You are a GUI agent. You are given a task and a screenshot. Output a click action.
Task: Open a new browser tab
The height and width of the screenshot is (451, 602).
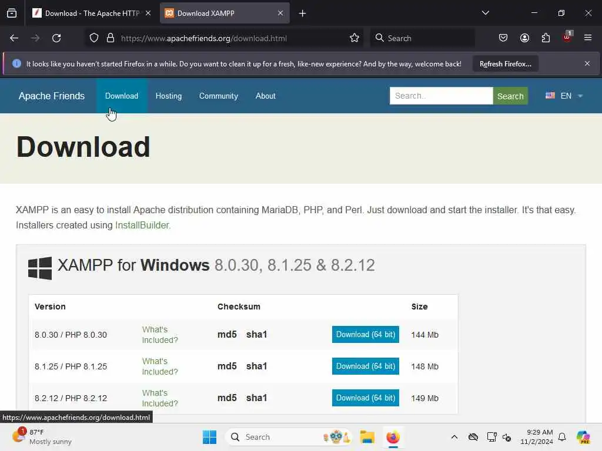[x=303, y=14]
